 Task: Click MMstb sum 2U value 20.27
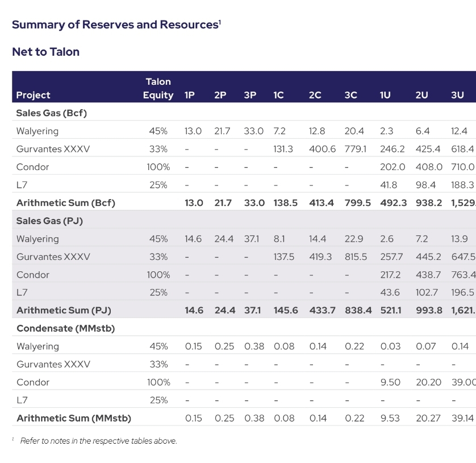(428, 418)
